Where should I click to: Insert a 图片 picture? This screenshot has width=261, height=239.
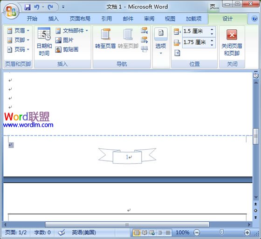point(64,40)
